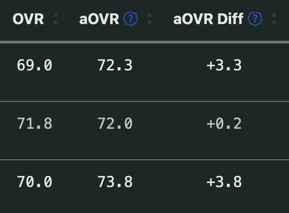Click the aOVR help question mark icon
This screenshot has width=289, height=213.
click(x=131, y=19)
